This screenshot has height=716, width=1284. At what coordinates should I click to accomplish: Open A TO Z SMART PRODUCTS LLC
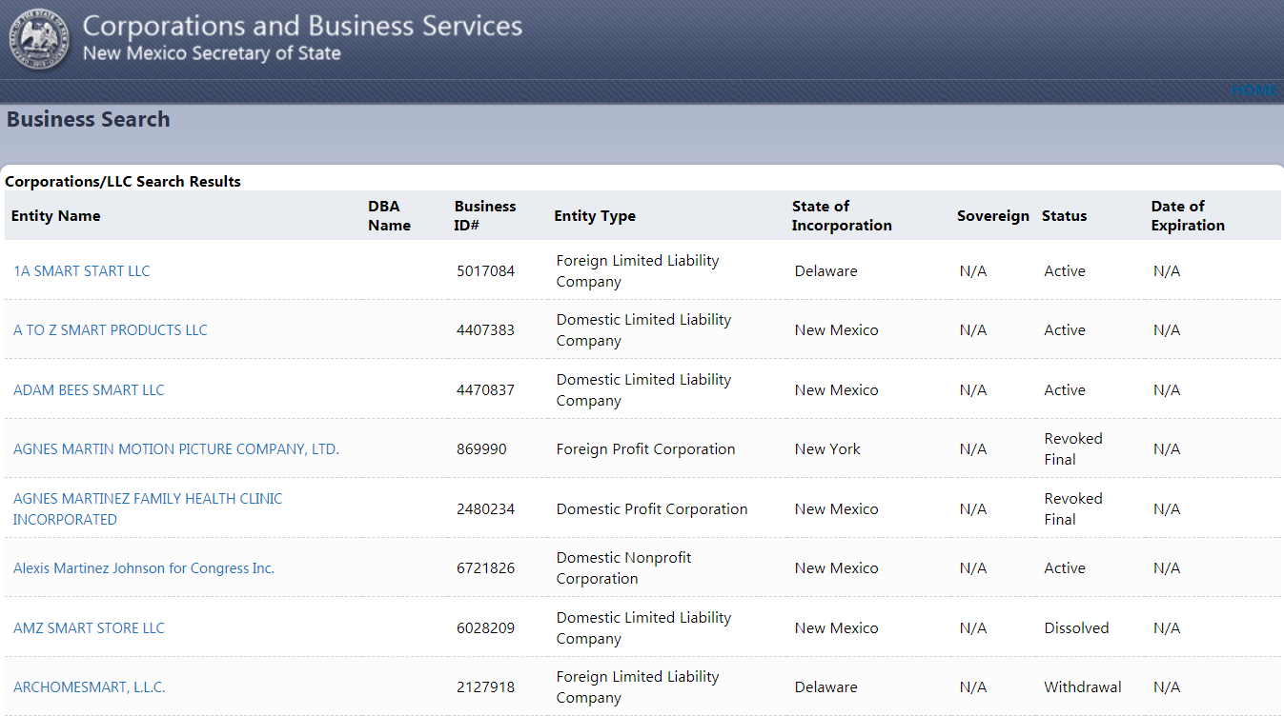coord(111,330)
